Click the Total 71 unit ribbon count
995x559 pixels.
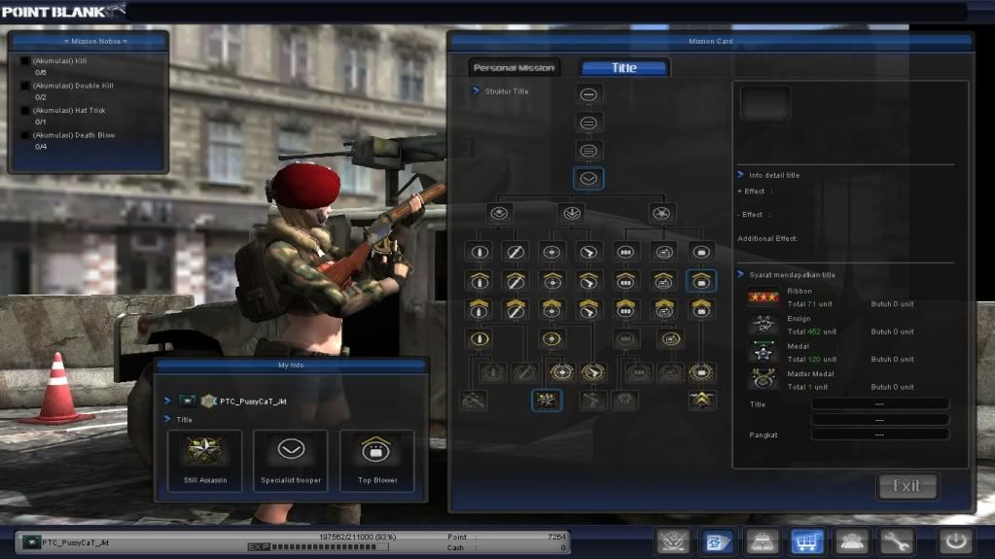(x=809, y=304)
